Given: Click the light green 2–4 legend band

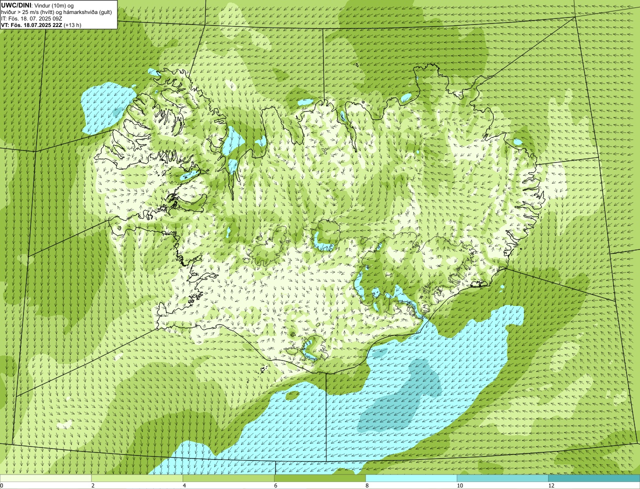Looking at the screenshot, I should click(x=137, y=478).
